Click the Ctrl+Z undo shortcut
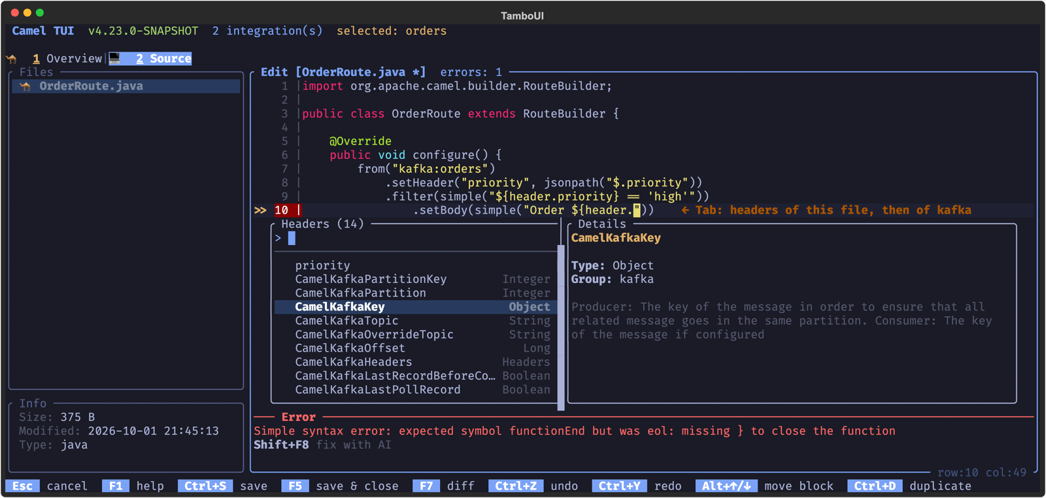This screenshot has width=1046, height=498. click(533, 486)
